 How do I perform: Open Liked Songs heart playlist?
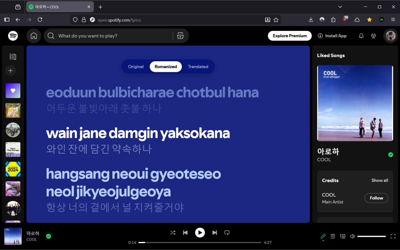13,91
